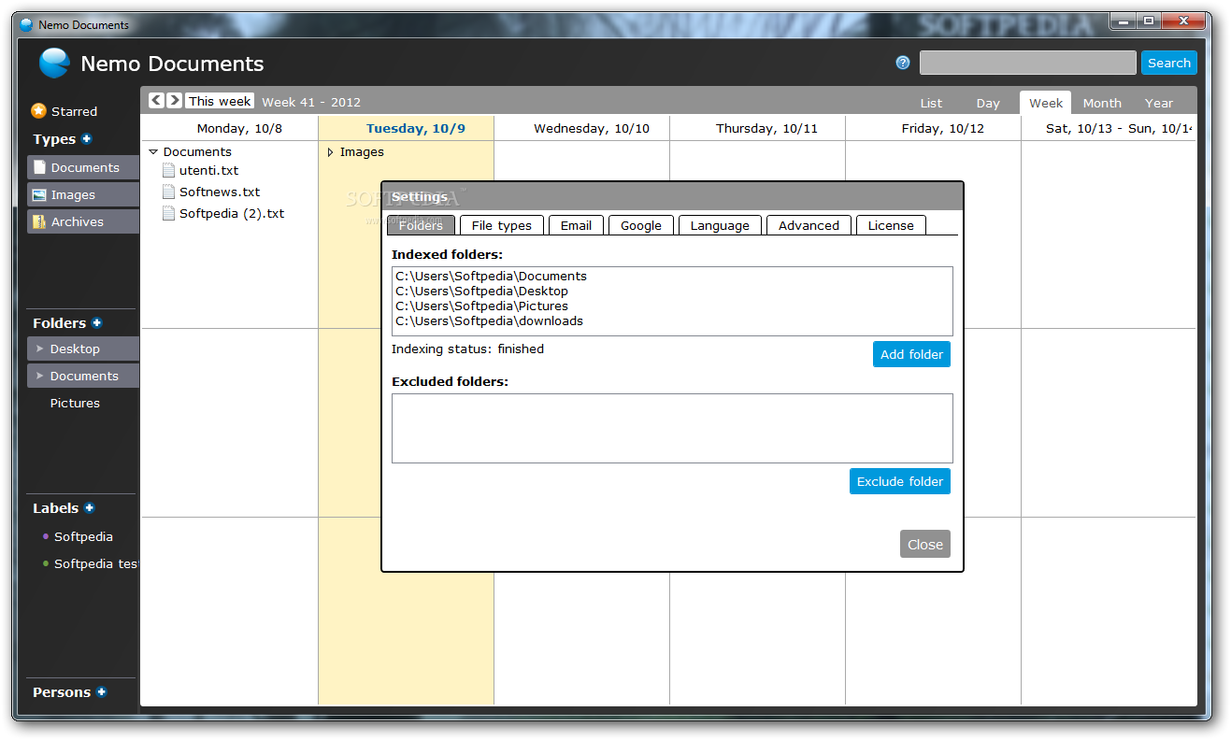Add a folder using the Folders plus icon
The image size is (1231, 740).
96,322
